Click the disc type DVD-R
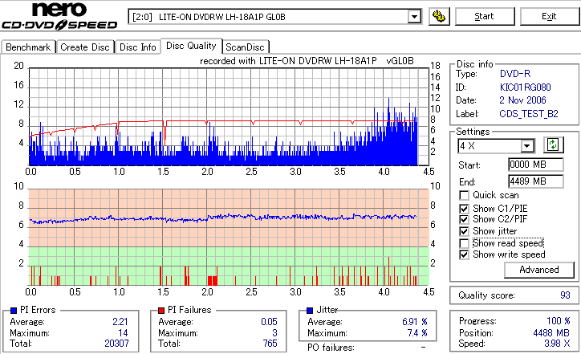 [x=515, y=74]
